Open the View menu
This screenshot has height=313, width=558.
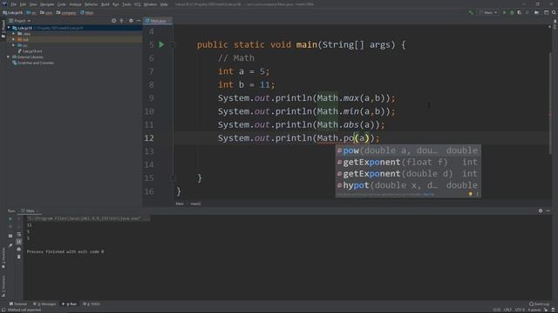point(33,4)
